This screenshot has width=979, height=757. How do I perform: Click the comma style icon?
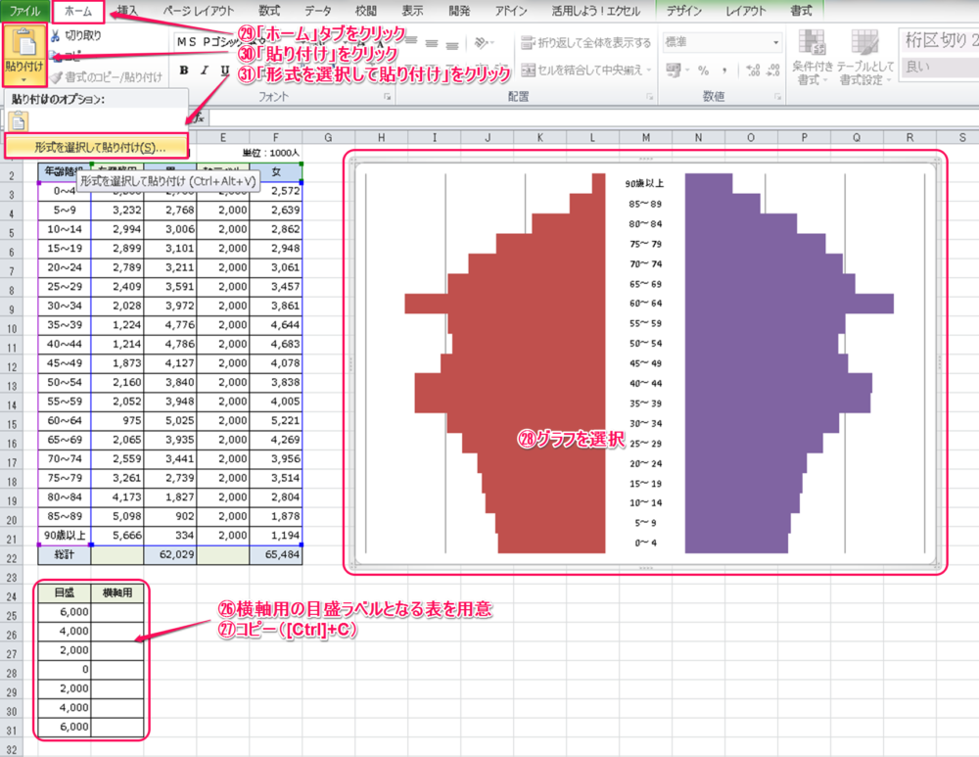[726, 71]
